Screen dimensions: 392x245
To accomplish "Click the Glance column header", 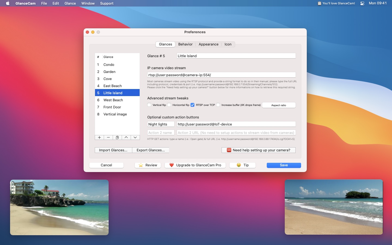I will click(121, 57).
